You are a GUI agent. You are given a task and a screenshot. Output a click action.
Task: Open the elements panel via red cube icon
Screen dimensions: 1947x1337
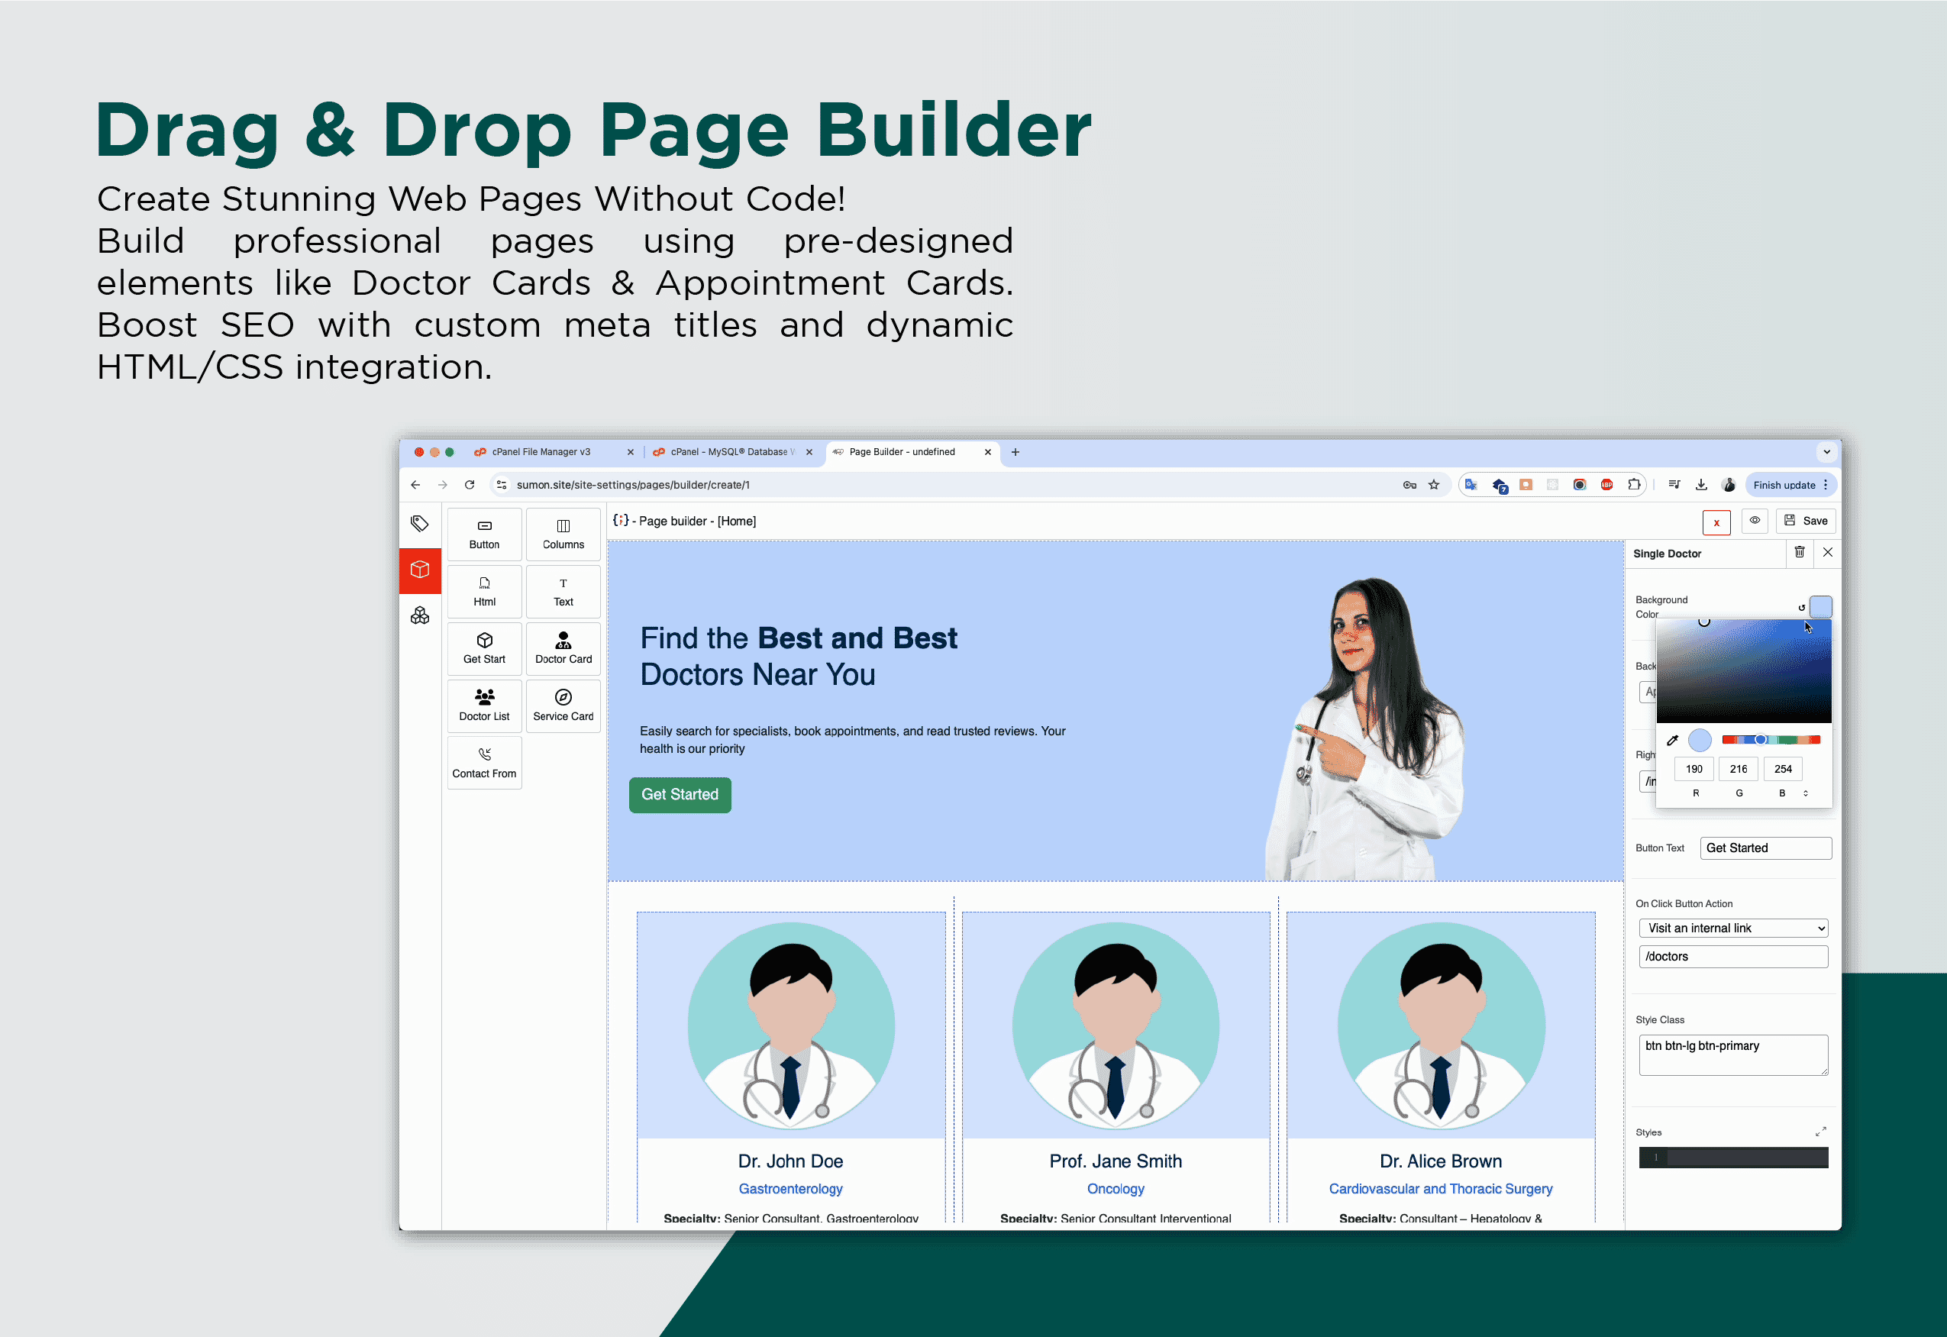click(420, 570)
